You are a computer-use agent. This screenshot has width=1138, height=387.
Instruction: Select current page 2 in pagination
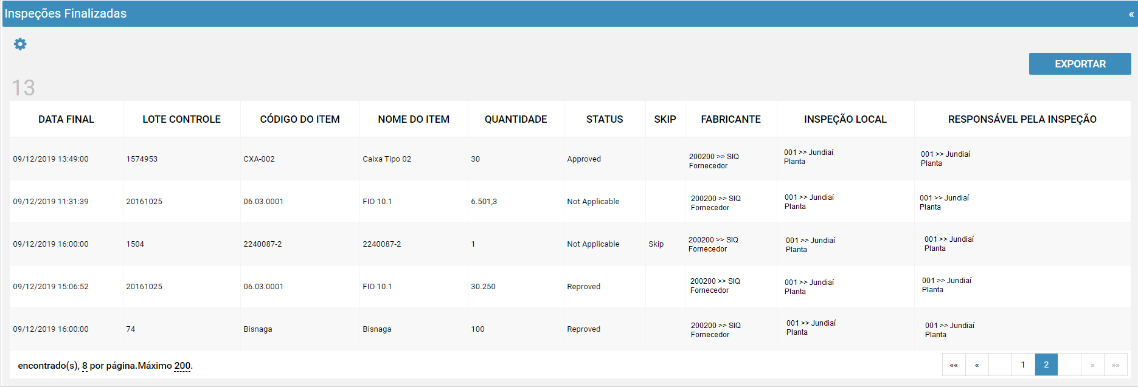[x=1046, y=365]
